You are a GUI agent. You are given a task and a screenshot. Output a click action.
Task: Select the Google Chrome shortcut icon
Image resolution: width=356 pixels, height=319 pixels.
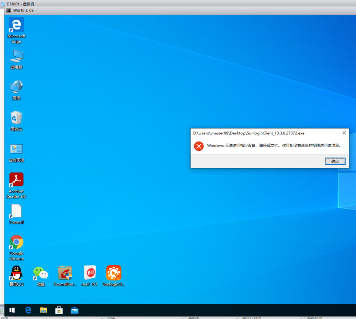tap(16, 247)
